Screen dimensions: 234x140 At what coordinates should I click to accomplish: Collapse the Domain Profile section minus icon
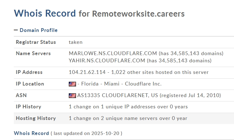coord(16,30)
